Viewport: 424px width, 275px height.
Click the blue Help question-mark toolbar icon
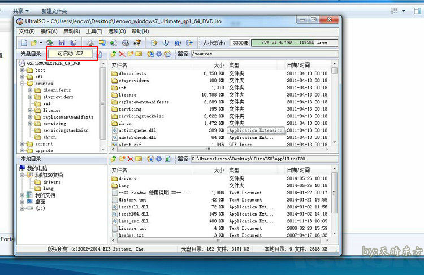coord(177,42)
